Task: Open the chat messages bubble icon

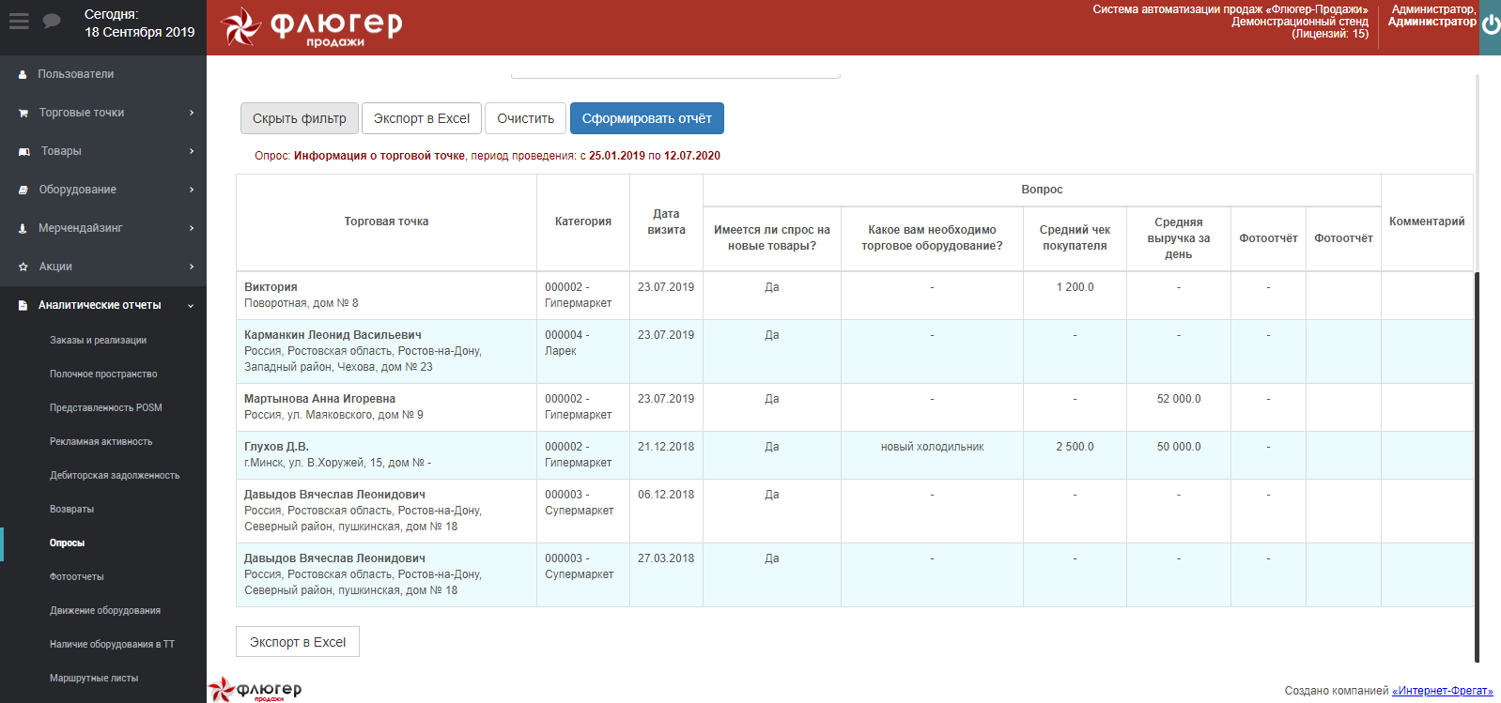Action: [52, 22]
